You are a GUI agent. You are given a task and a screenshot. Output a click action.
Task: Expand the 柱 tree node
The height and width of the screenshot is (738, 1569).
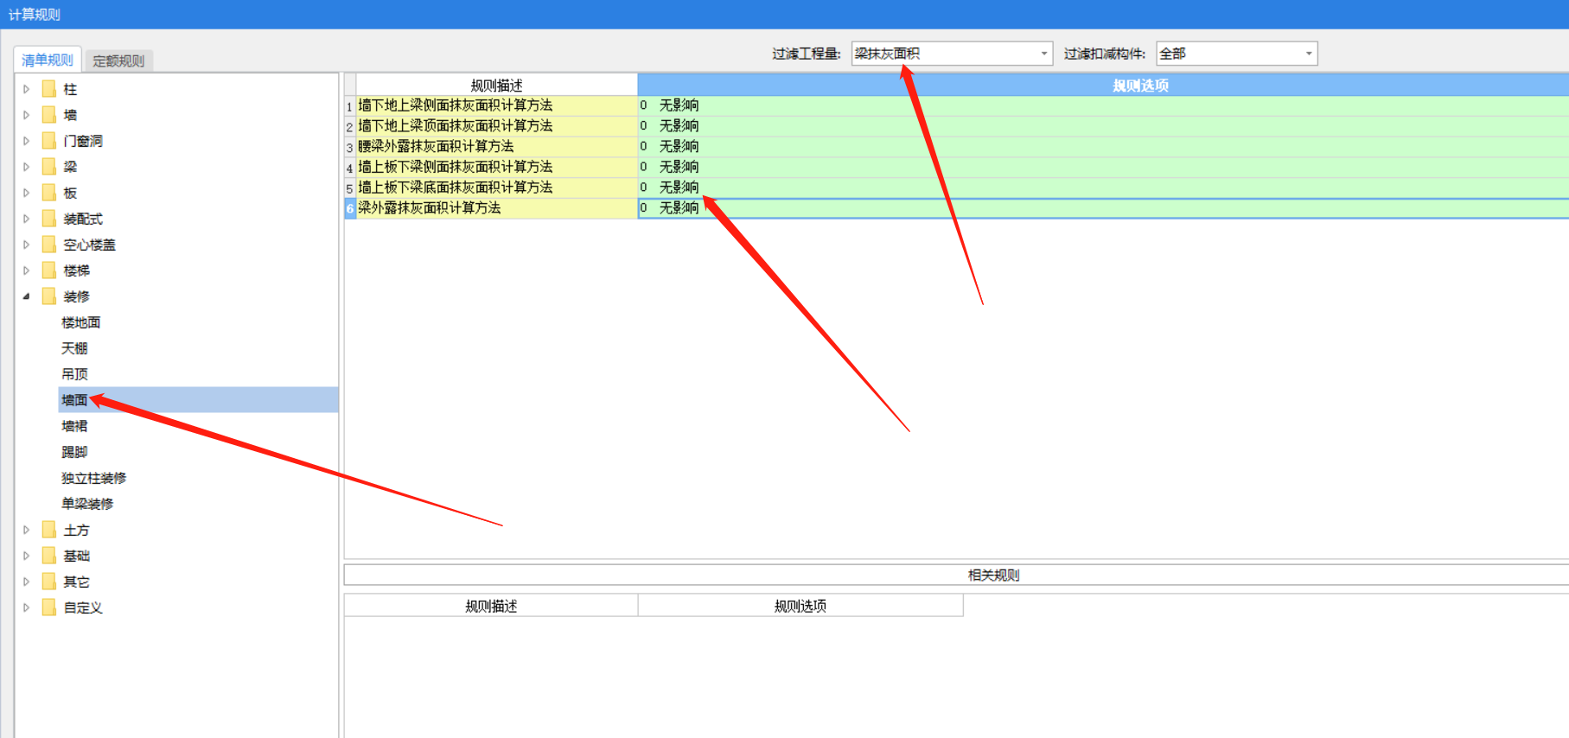tap(26, 89)
